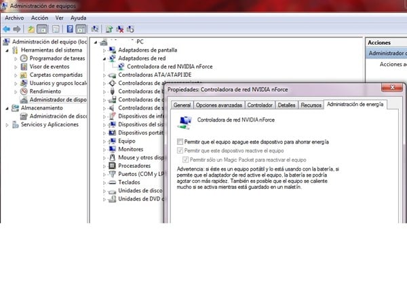Screen dimensions: 407x282
Task: Switch to the Recursos tab
Action: [x=311, y=105]
